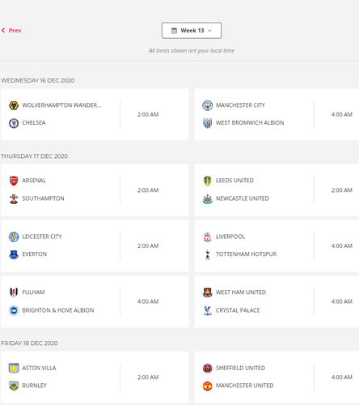Click the Prev left chevron arrow
Screen dimensions: 359x405
click(x=3, y=31)
